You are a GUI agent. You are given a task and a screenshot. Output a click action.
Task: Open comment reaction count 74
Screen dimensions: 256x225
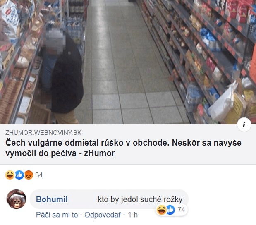coord(181,209)
